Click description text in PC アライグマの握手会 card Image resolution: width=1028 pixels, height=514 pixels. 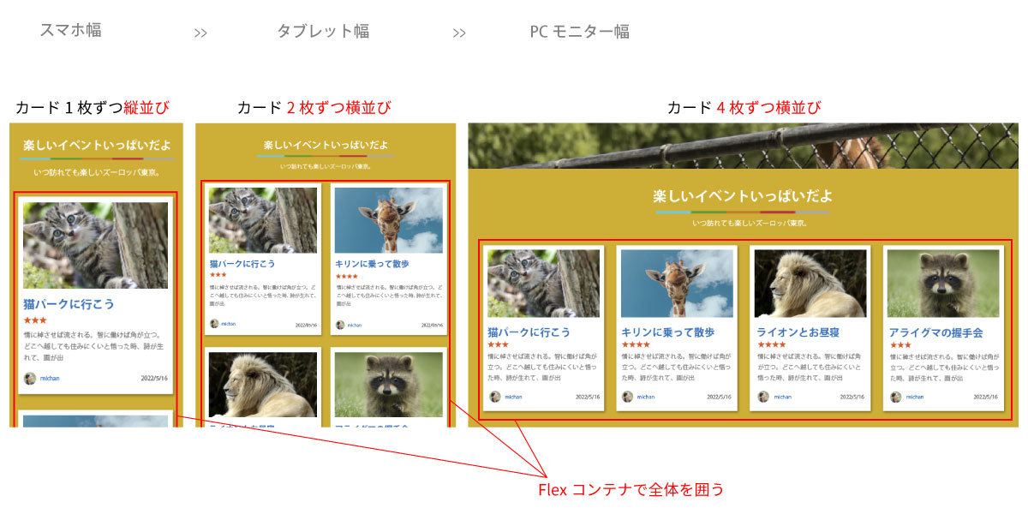(x=943, y=367)
